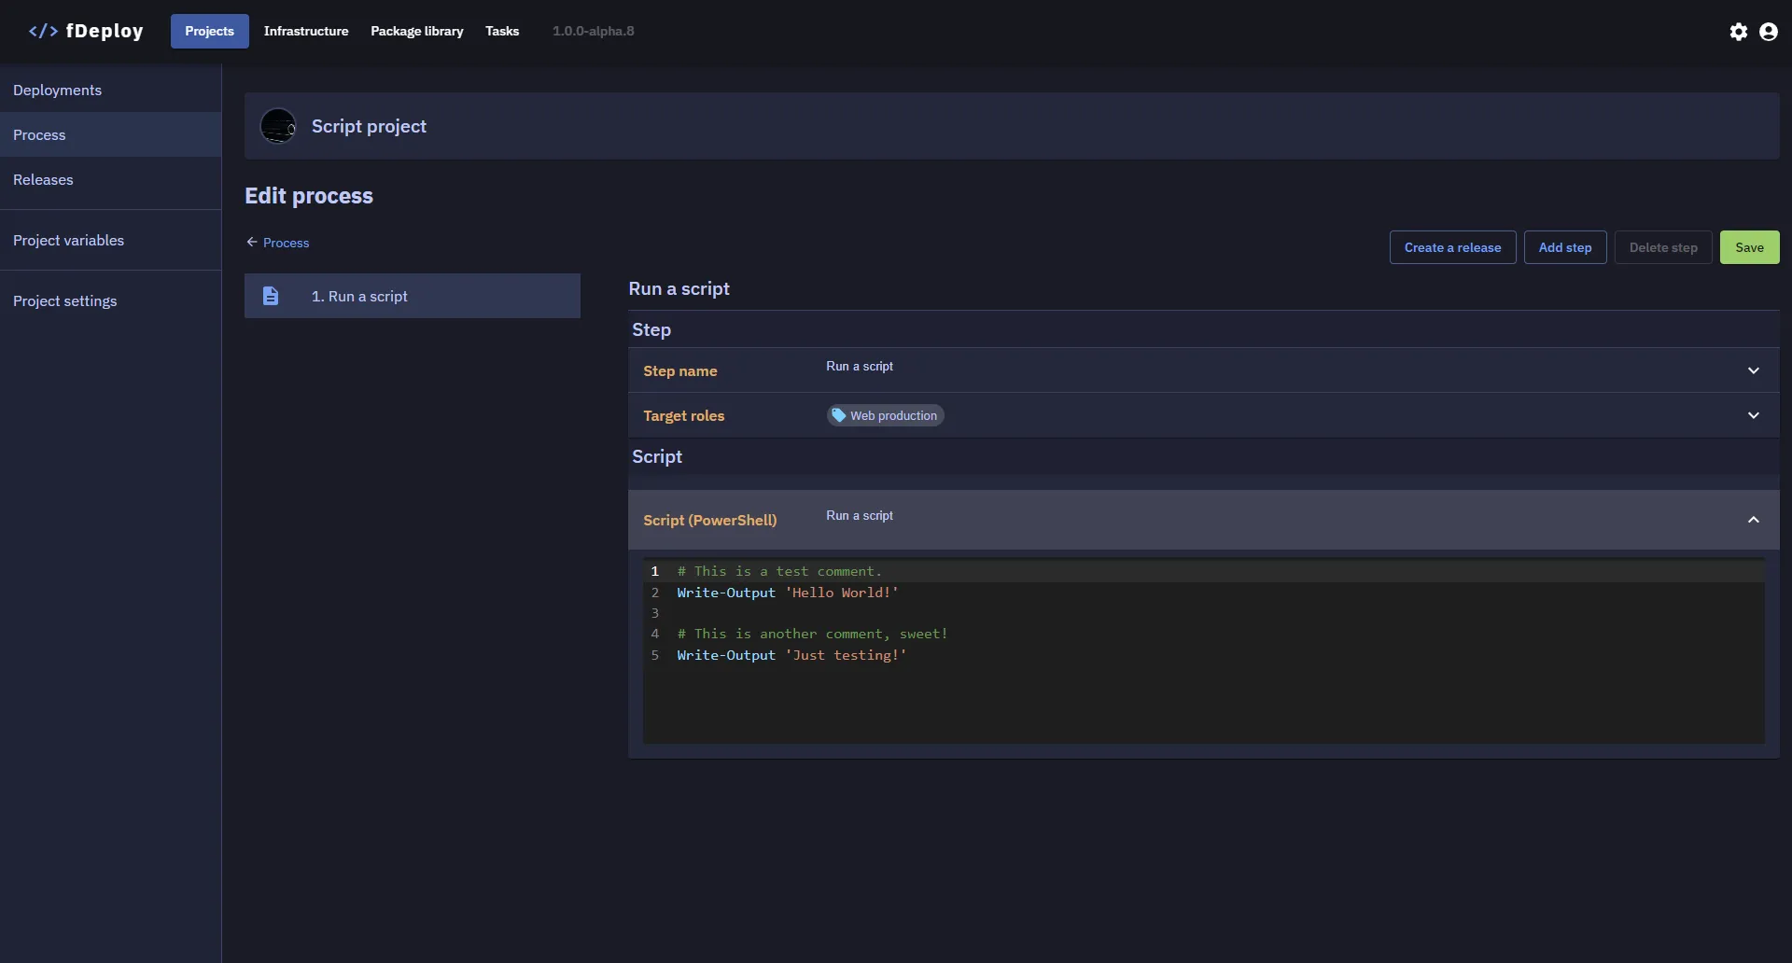
Task: Click the Step name value Run a script
Action: (x=859, y=366)
